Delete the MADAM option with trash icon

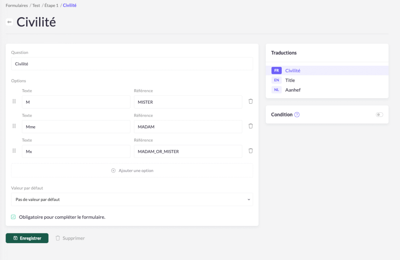(250, 126)
